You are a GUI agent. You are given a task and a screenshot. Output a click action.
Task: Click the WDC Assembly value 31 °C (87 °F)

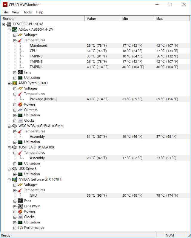click(97, 137)
